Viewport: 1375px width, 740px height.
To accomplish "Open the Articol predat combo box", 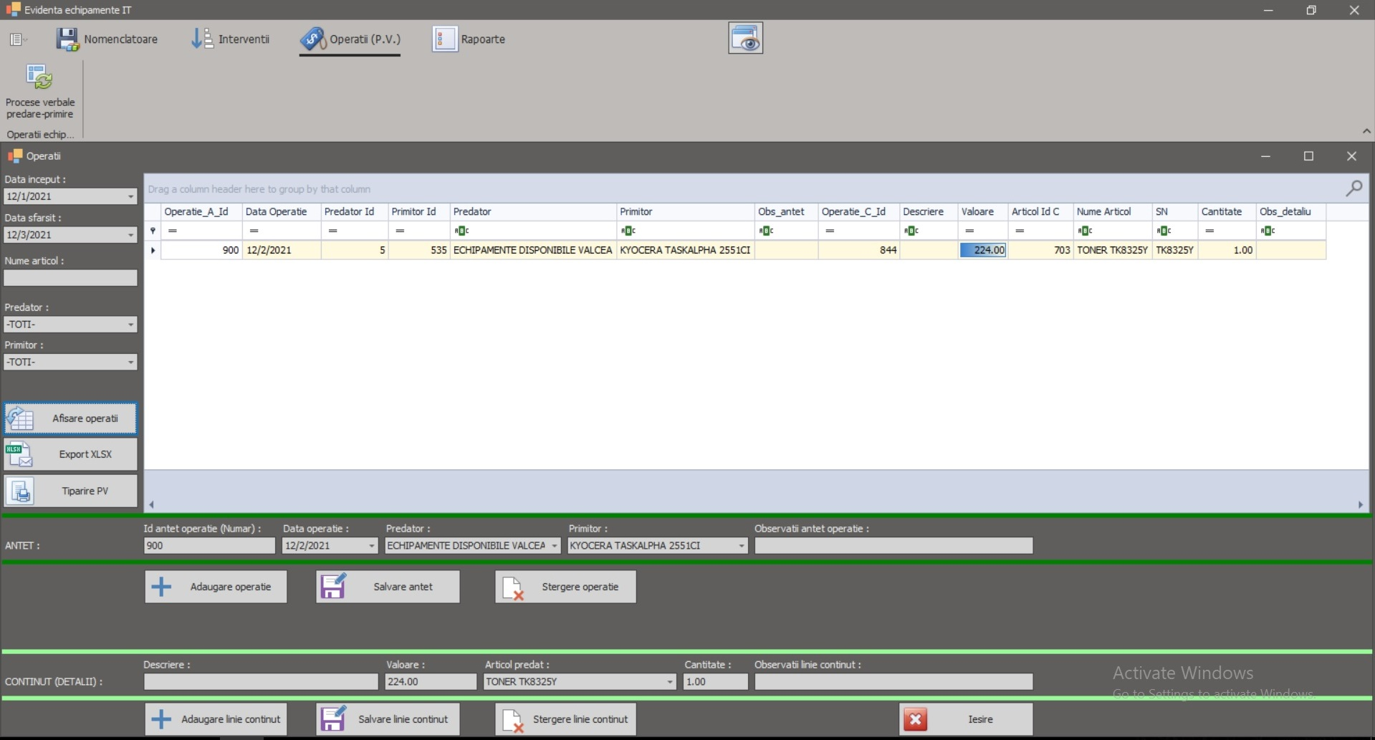I will 669,682.
